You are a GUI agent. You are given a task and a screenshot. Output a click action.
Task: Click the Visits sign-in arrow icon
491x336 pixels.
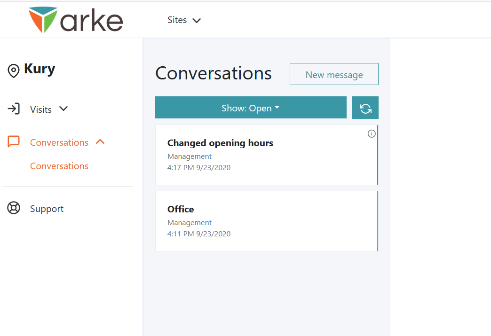(x=14, y=109)
